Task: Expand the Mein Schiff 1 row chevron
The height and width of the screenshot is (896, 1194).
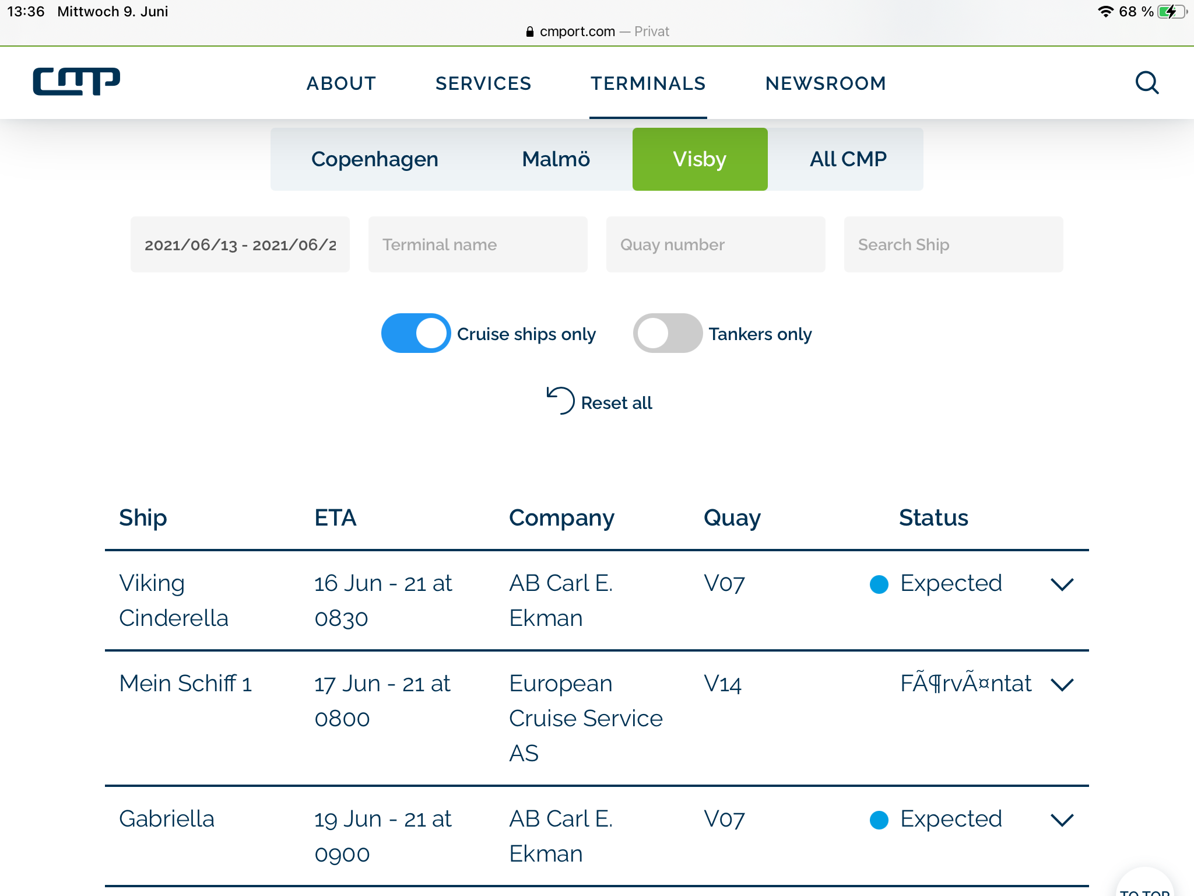Action: (1062, 684)
